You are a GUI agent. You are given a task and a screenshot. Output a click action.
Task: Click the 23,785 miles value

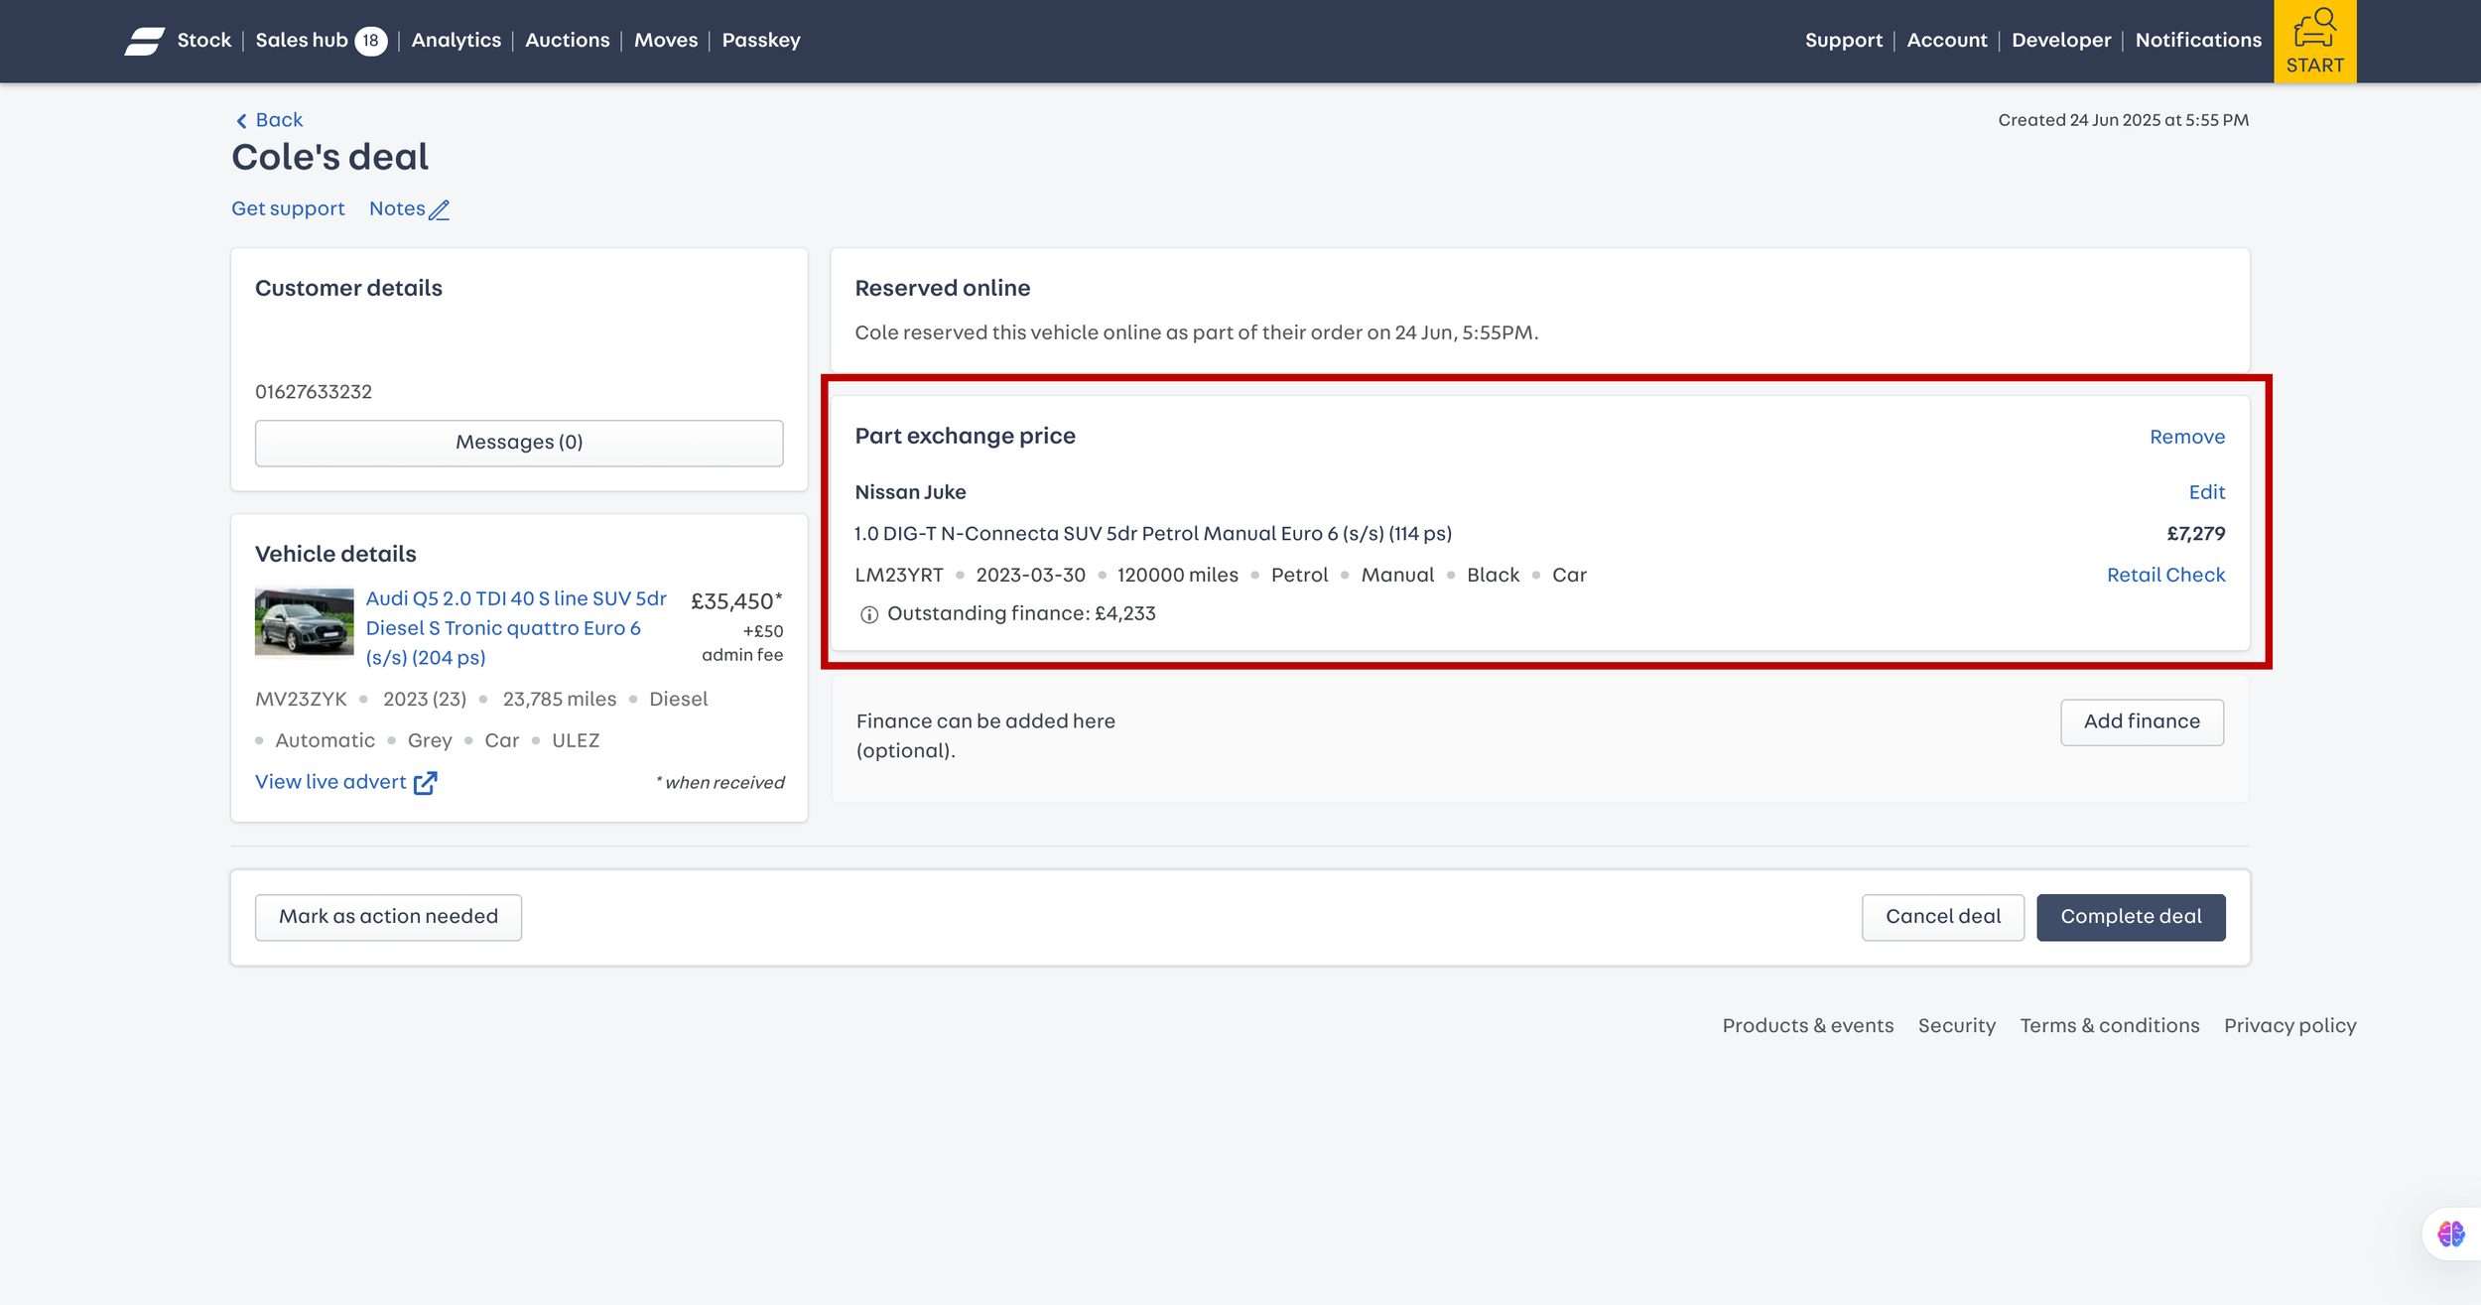point(560,700)
